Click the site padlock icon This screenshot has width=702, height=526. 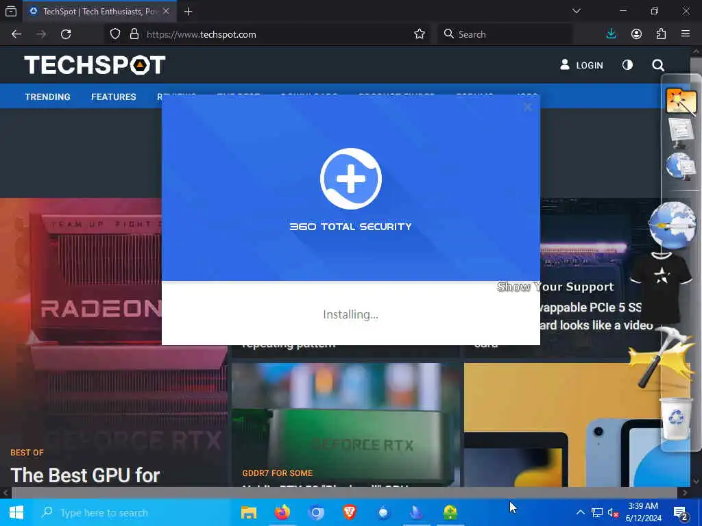tap(134, 34)
